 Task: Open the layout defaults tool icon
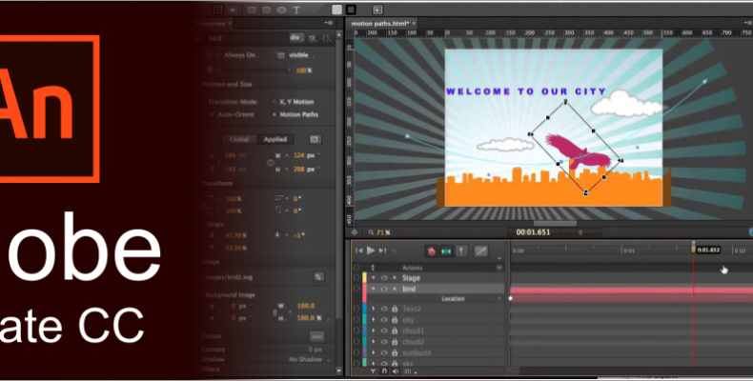click(377, 10)
